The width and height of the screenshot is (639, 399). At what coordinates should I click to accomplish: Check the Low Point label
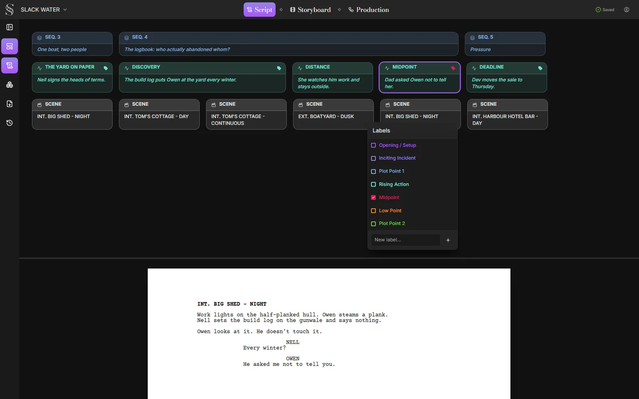tap(373, 211)
